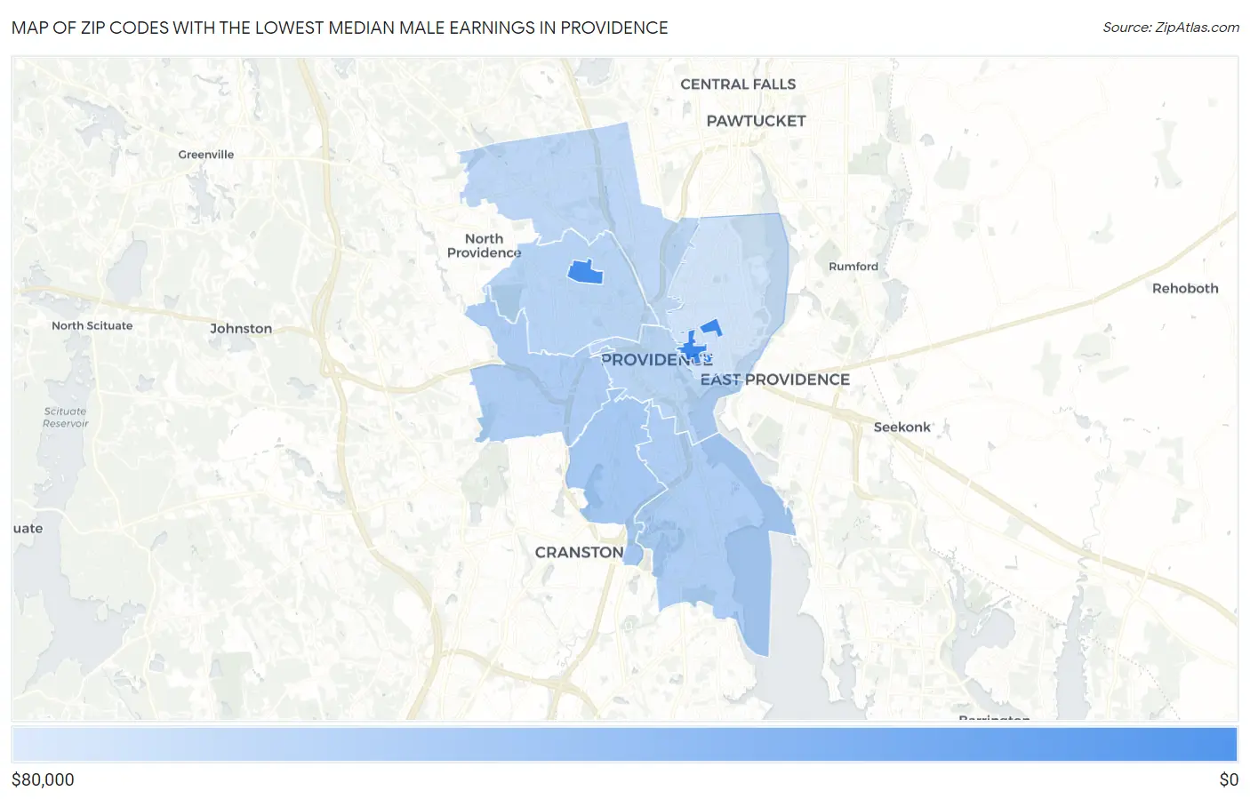Viewport: 1250px width, 799px height.
Task: Click the North Scituate label
Action: click(92, 326)
